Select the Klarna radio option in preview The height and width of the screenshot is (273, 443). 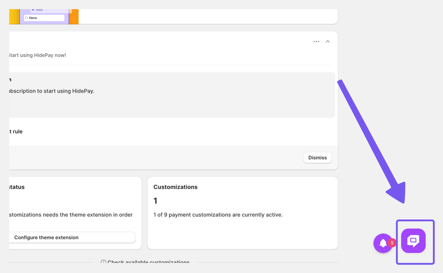click(x=27, y=18)
